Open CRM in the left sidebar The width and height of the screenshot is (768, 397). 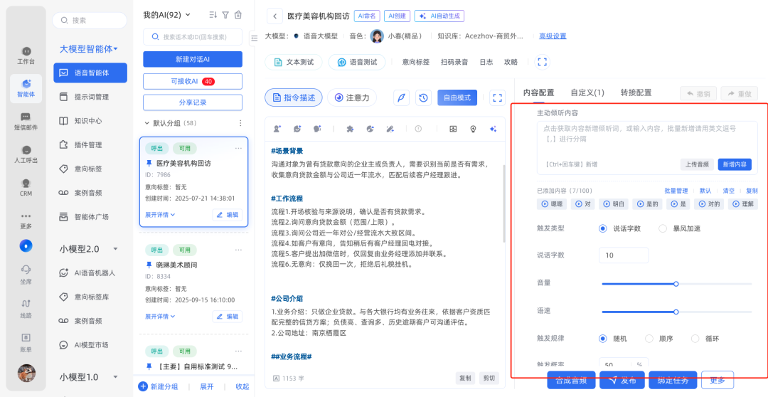point(26,186)
